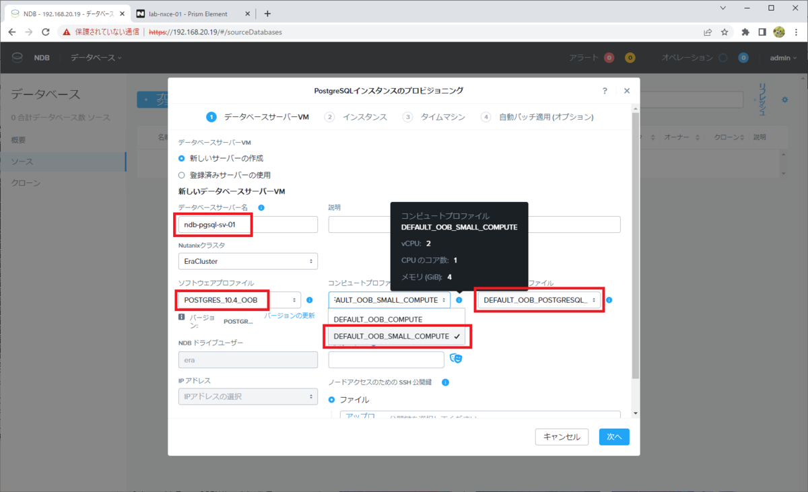The height and width of the screenshot is (492, 808).
Task: Click the 次へ button
Action: [614, 437]
